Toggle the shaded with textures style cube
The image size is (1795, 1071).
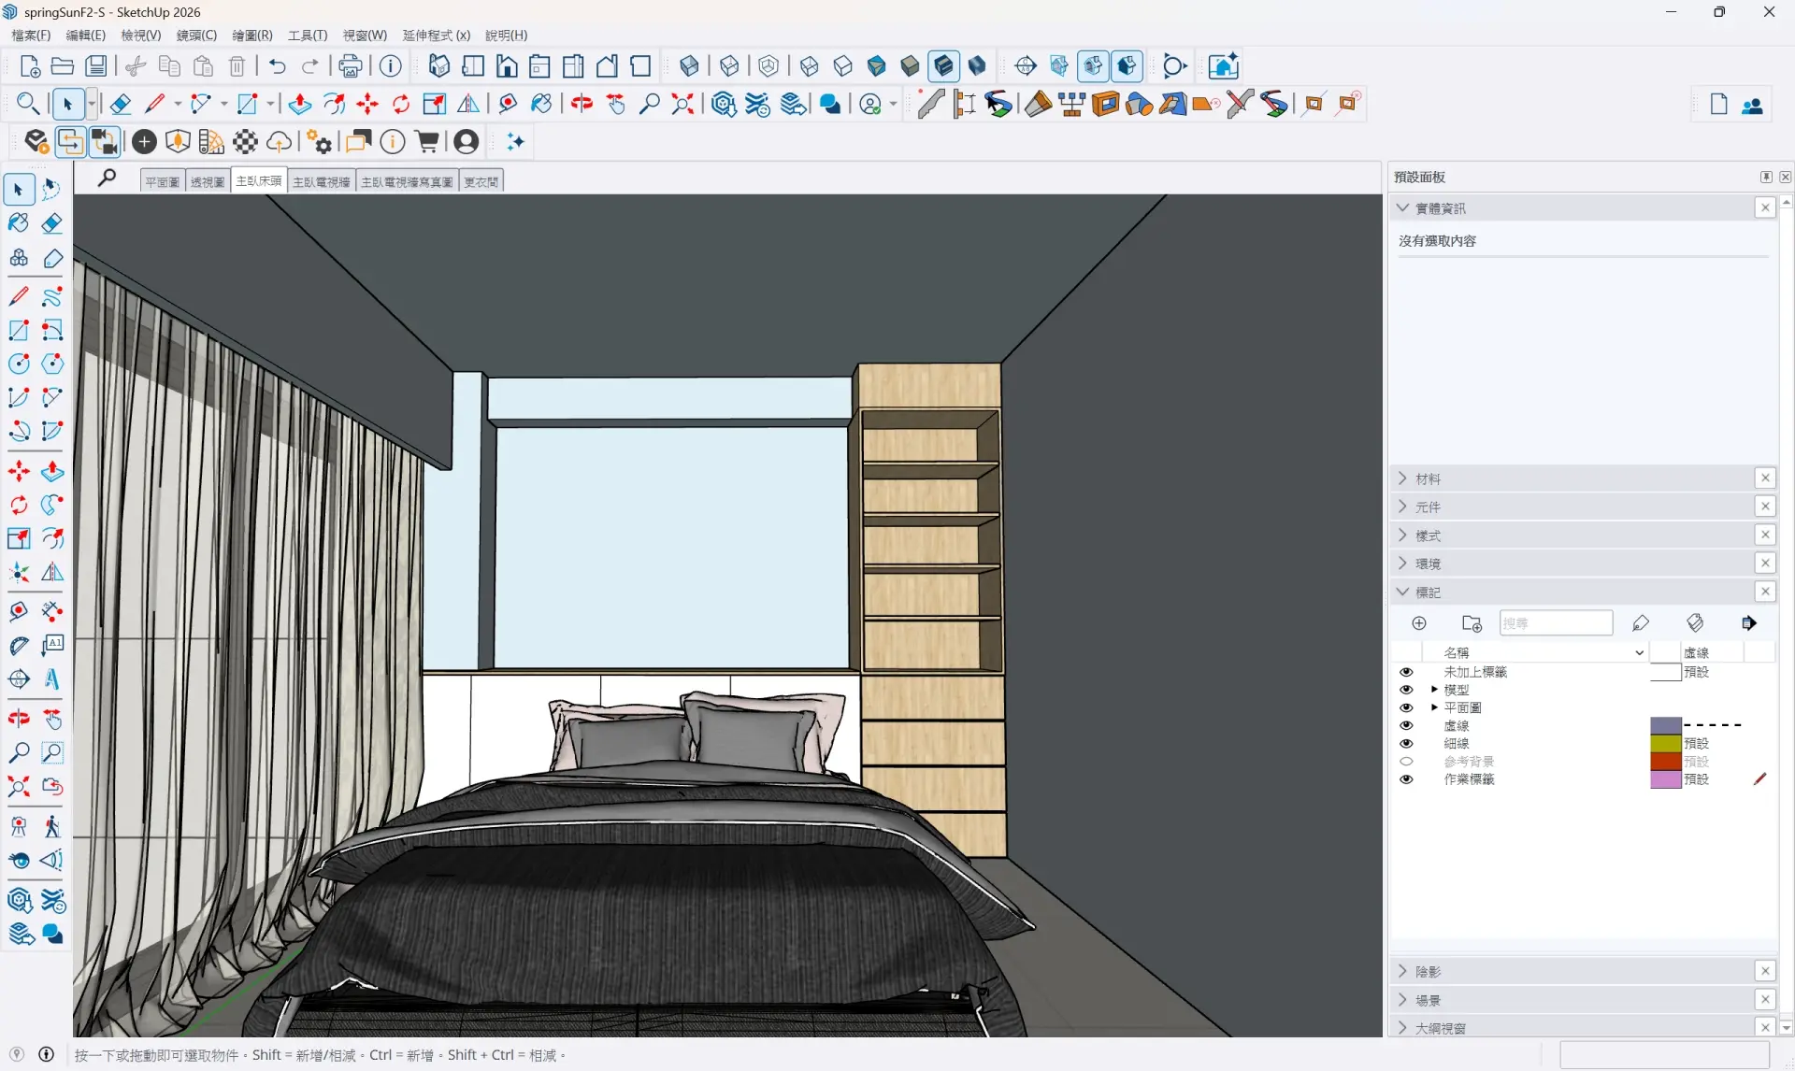943,66
